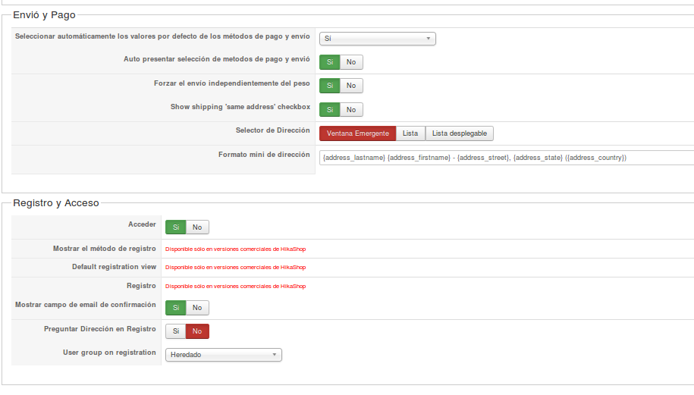
Task: Open the 'User group on registration' Heredado dropdown
Action: pyautogui.click(x=224, y=355)
